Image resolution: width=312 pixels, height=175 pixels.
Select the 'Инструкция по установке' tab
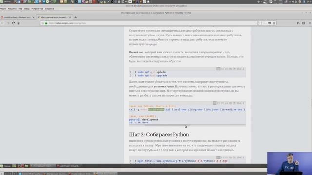tap(54, 17)
